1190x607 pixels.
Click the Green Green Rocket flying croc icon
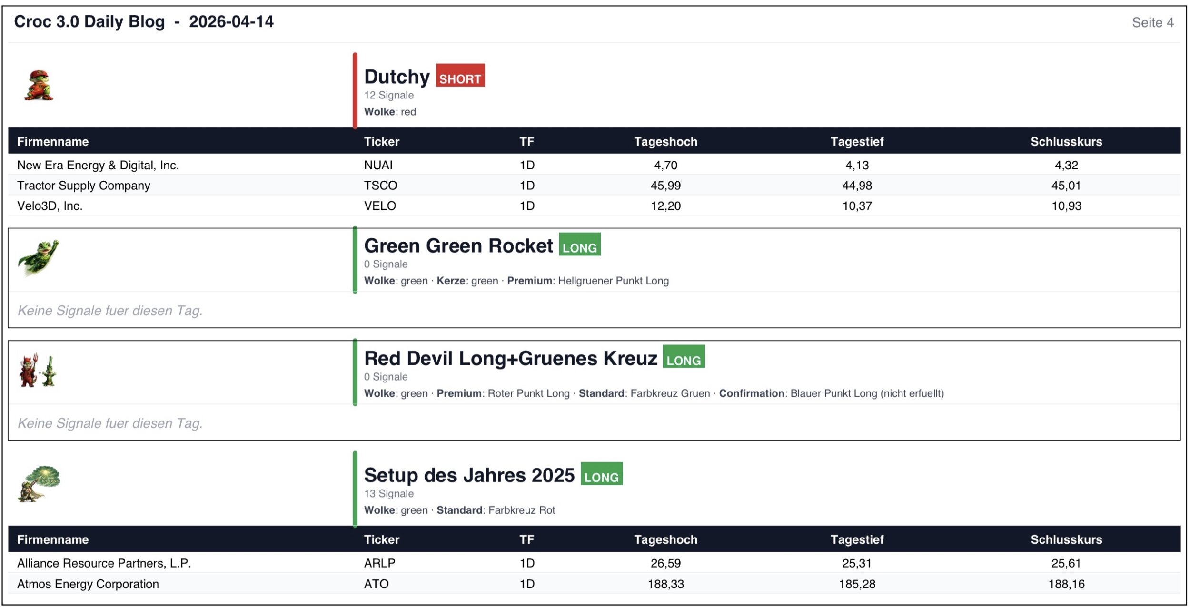click(38, 258)
